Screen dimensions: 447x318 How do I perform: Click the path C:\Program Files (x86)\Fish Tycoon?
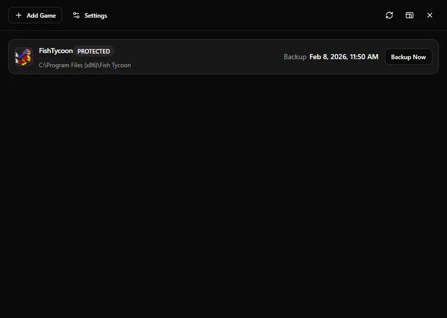point(85,65)
